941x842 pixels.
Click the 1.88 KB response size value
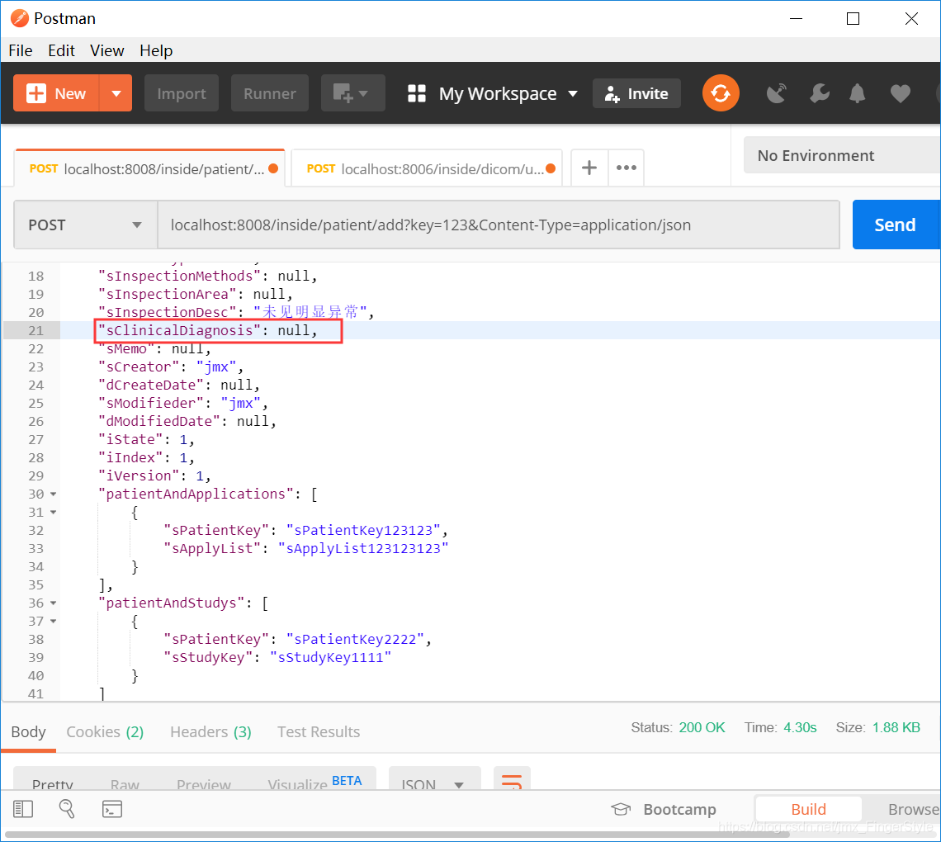[896, 727]
